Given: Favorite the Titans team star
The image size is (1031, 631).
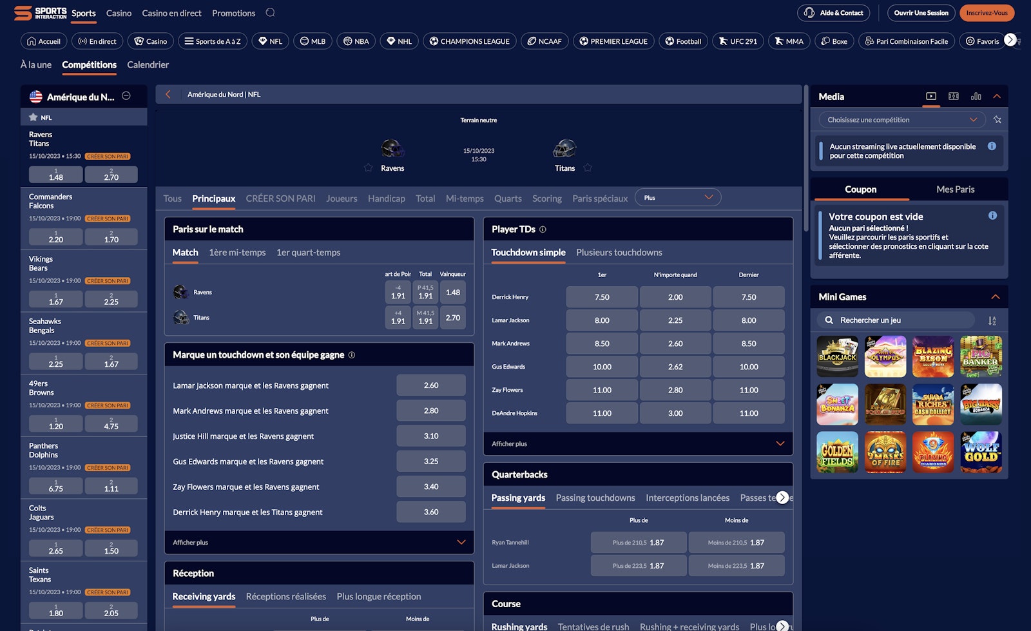Looking at the screenshot, I should 588,168.
